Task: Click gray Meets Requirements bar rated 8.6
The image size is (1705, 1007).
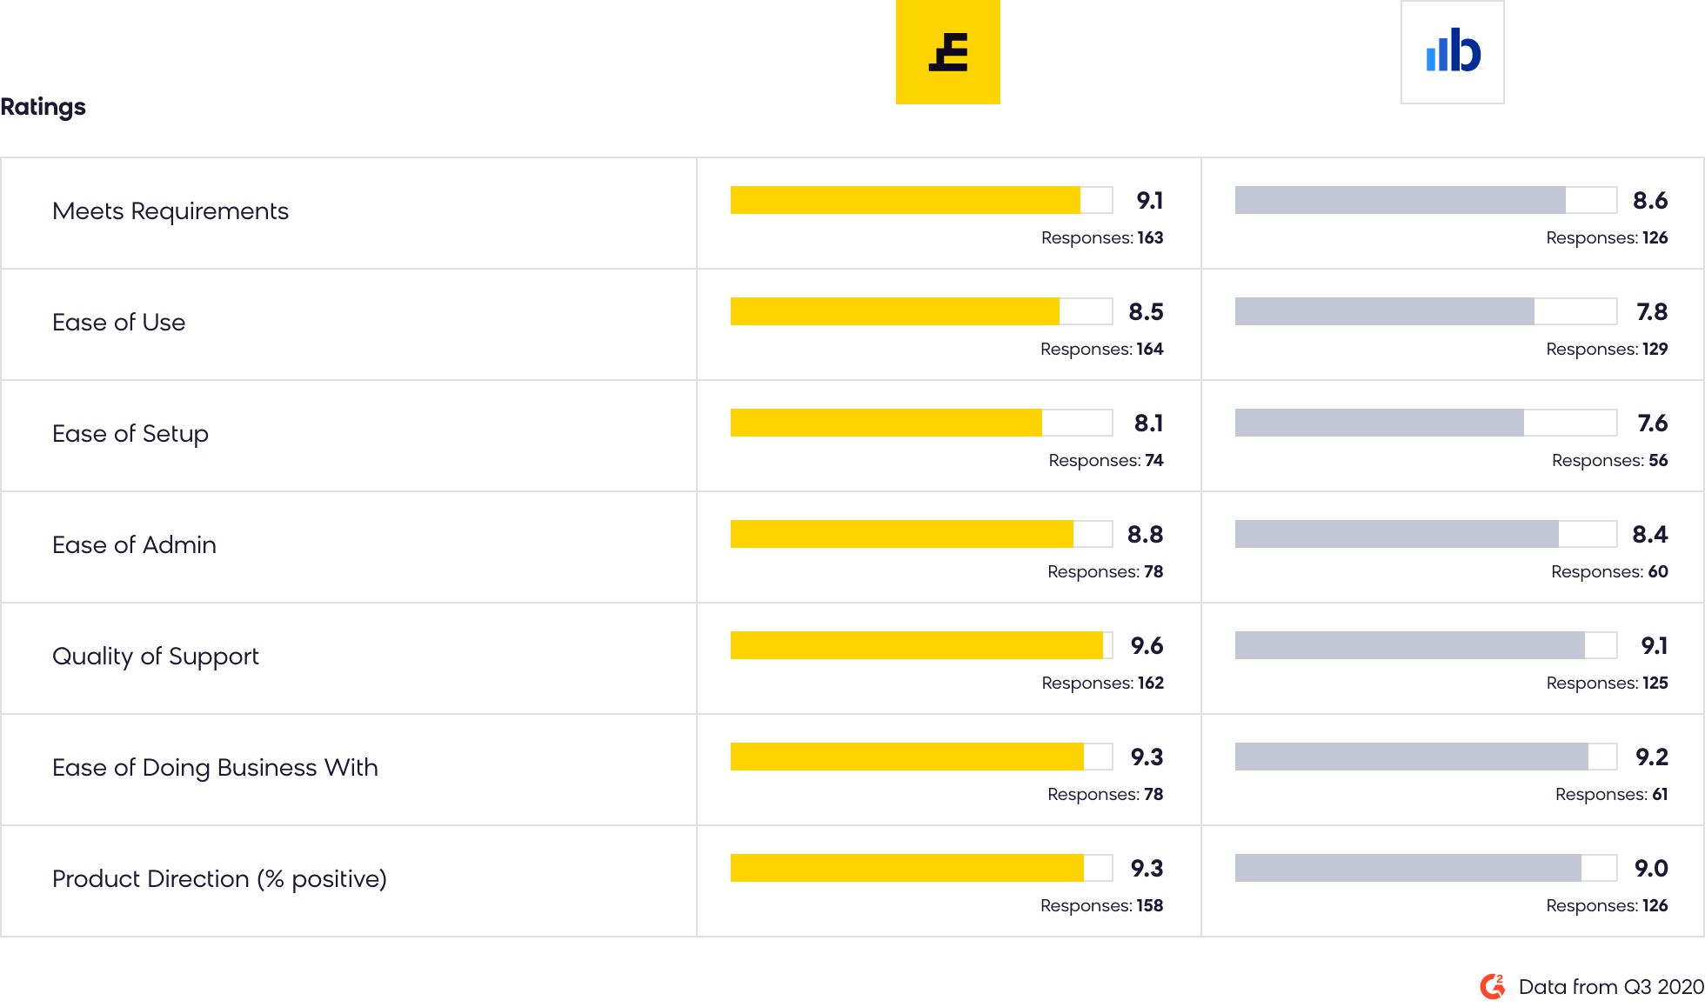Action: pos(1400,200)
